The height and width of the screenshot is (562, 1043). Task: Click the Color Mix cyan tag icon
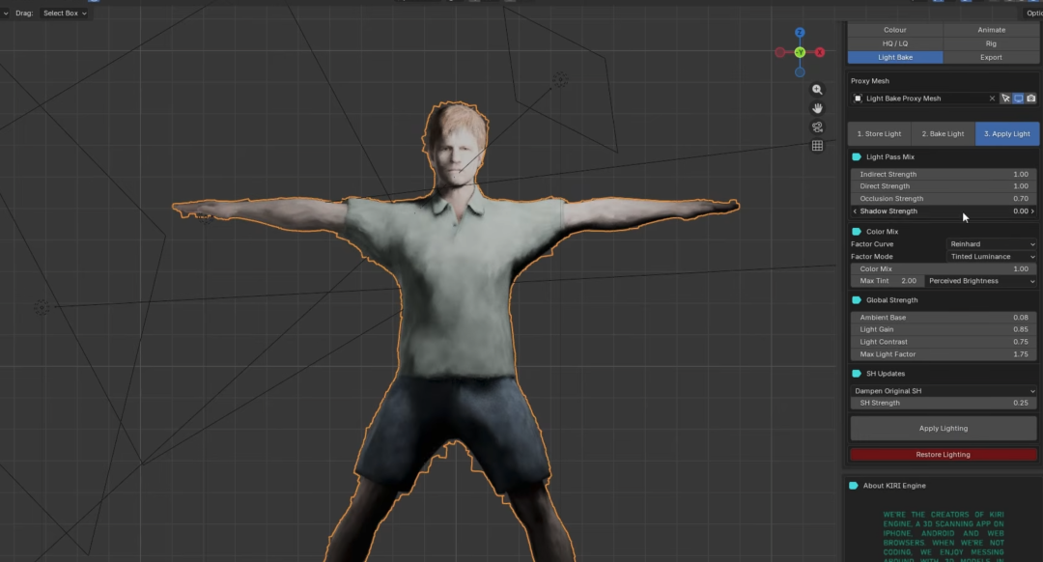[857, 232]
